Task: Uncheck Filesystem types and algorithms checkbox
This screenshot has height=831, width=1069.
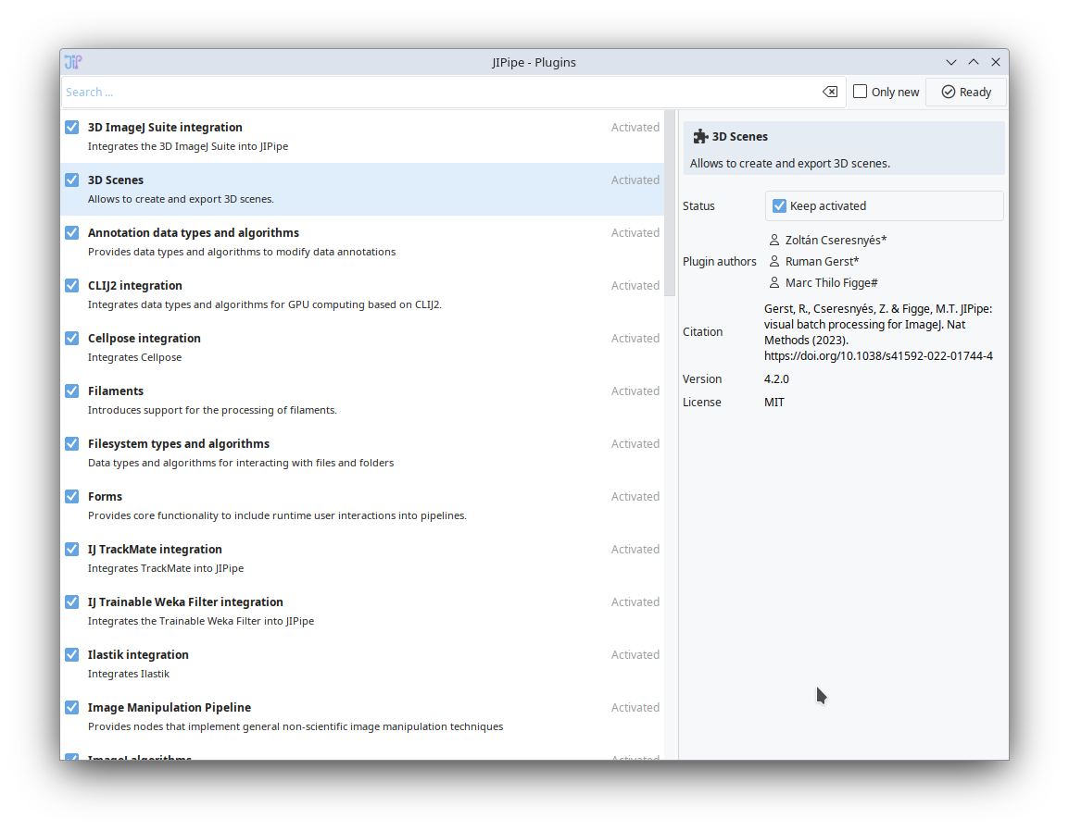Action: click(x=71, y=444)
